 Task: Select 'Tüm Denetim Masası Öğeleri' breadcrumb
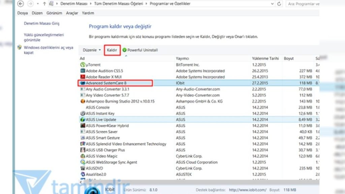[118, 4]
